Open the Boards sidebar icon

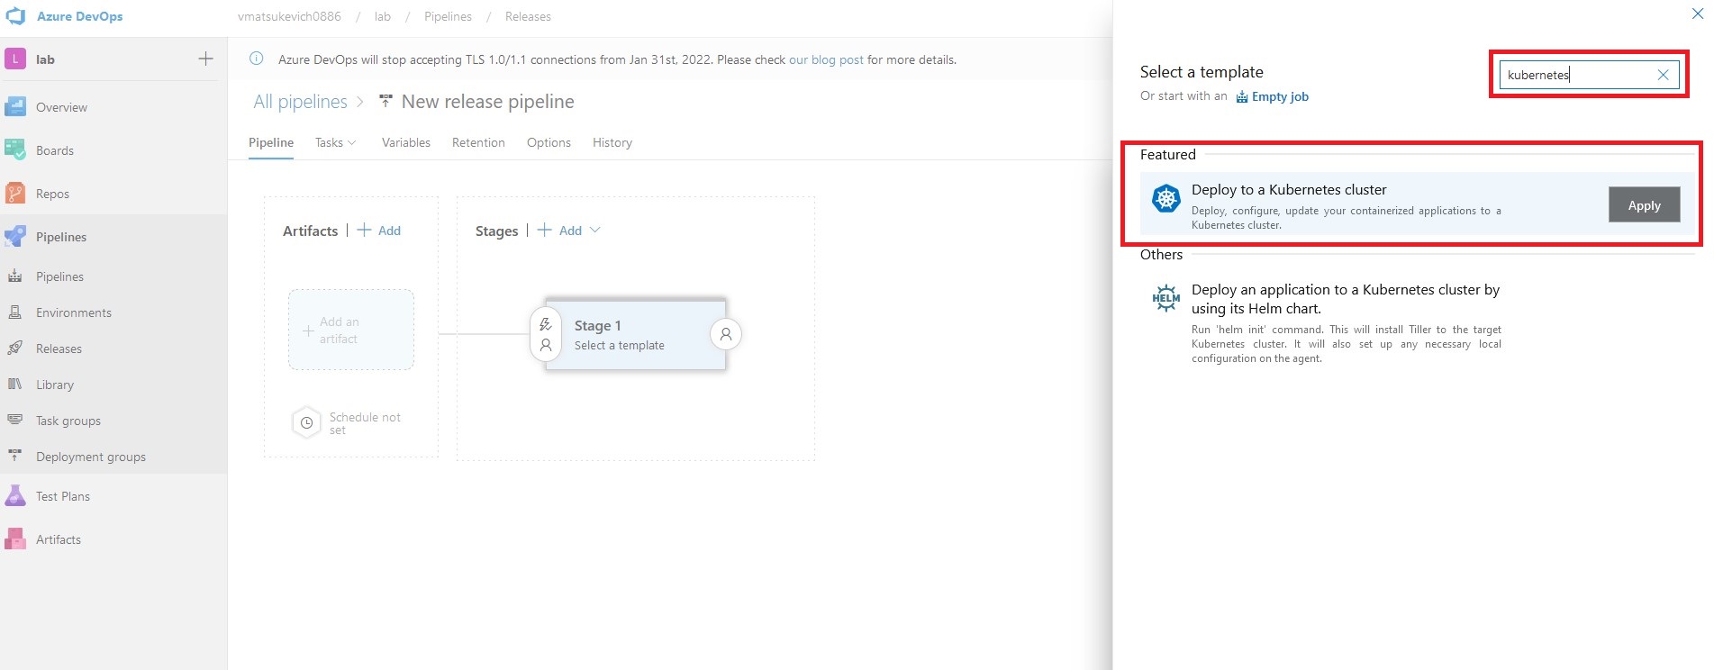[x=15, y=150]
